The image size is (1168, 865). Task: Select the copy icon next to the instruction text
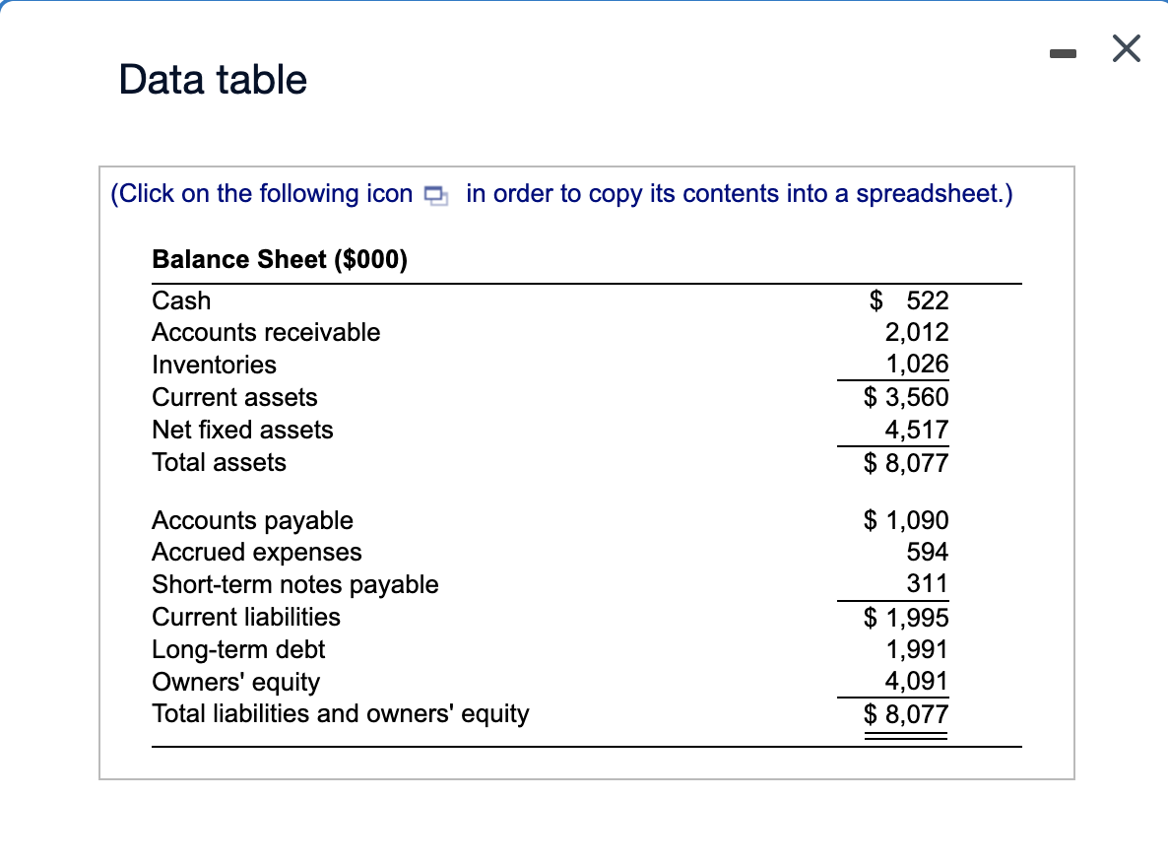[434, 196]
